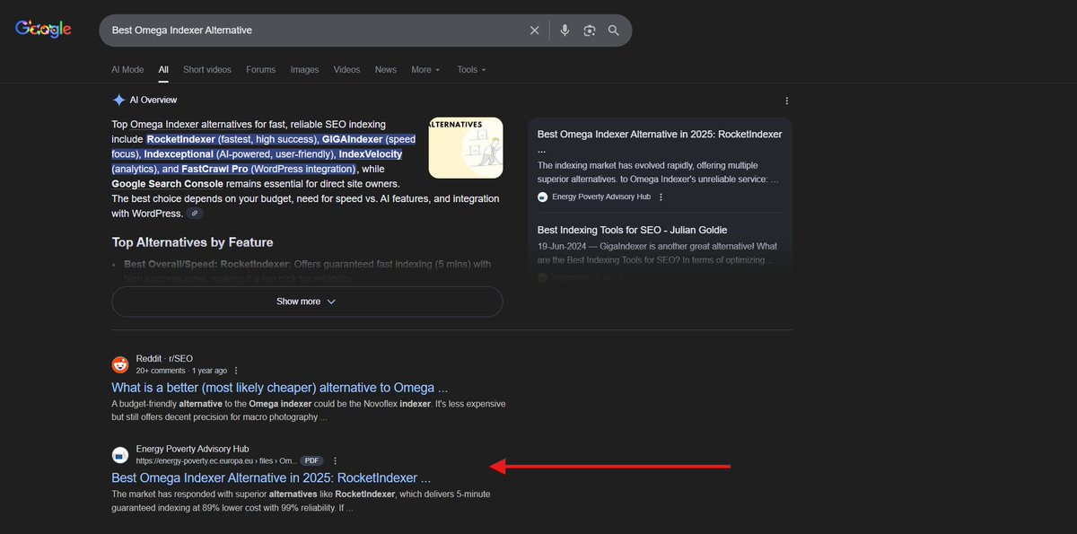The height and width of the screenshot is (534, 1077).
Task: Expand AI Overview with Show more
Action: (x=307, y=302)
